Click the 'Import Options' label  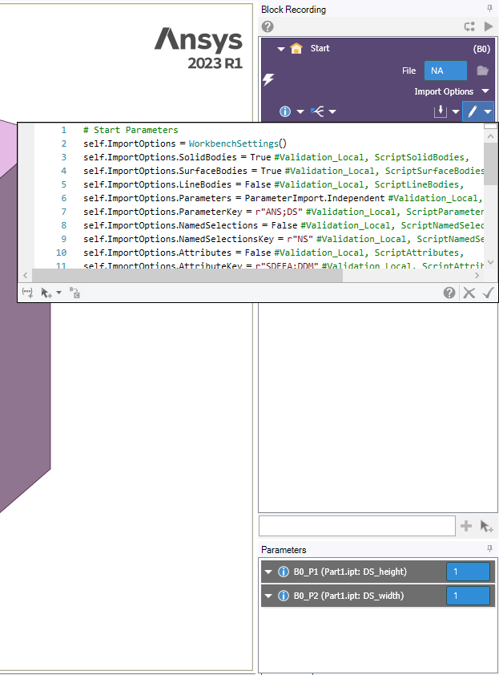[444, 91]
